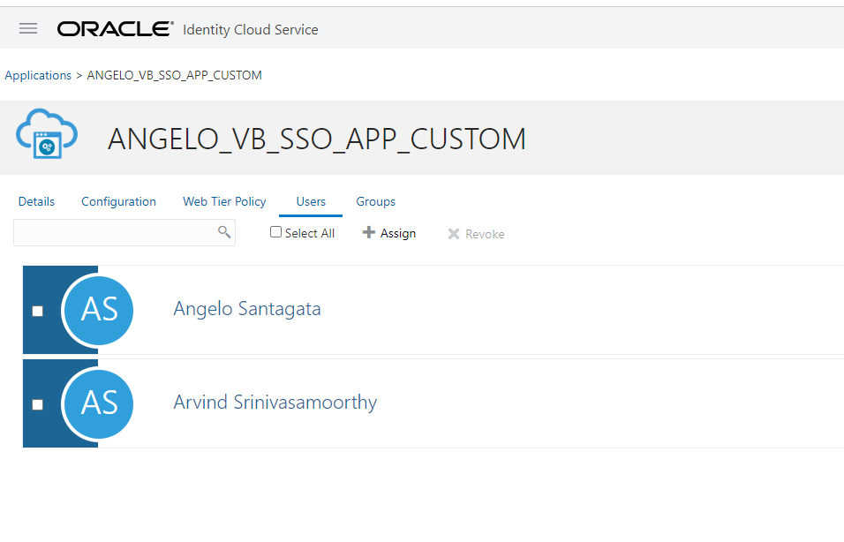Viewport: 844px width, 542px height.
Task: Click the Oracle logo
Action: click(x=115, y=29)
